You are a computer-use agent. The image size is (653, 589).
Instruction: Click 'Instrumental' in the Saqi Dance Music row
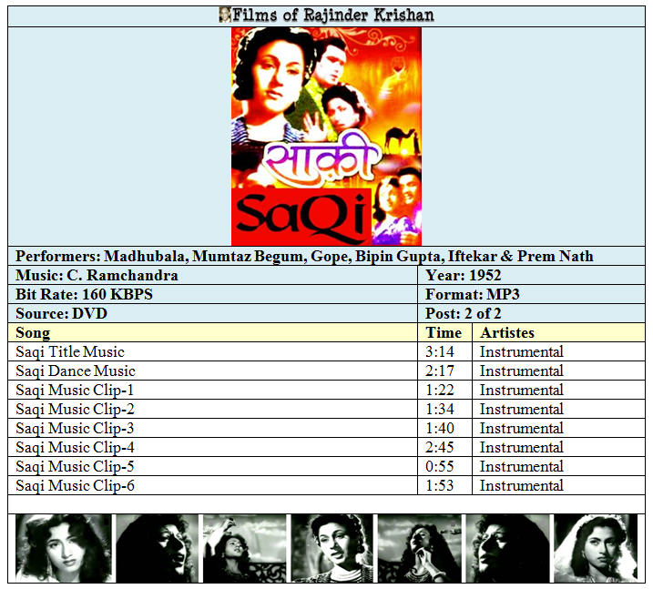pyautogui.click(x=522, y=371)
